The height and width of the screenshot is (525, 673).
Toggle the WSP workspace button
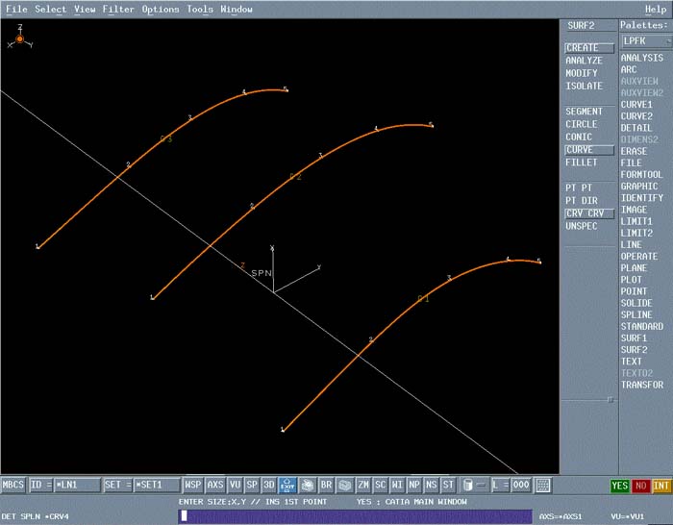pyautogui.click(x=192, y=485)
